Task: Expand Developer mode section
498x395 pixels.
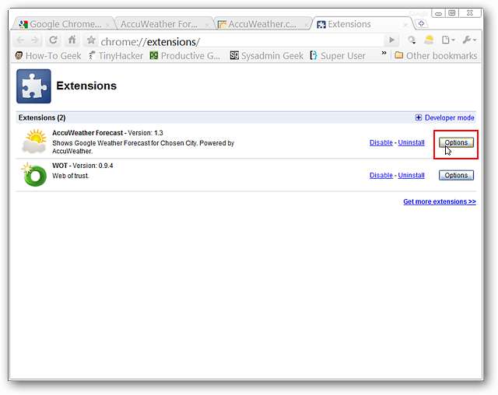Action: [444, 117]
